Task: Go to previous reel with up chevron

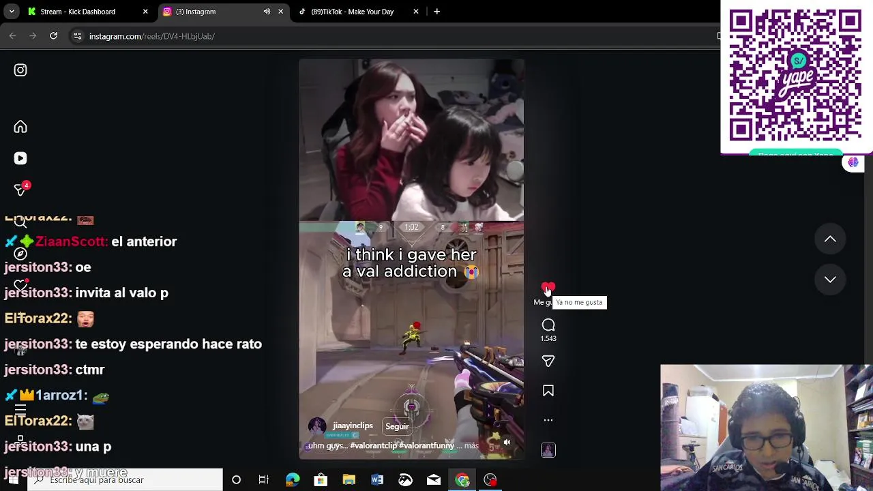Action: coord(830,239)
